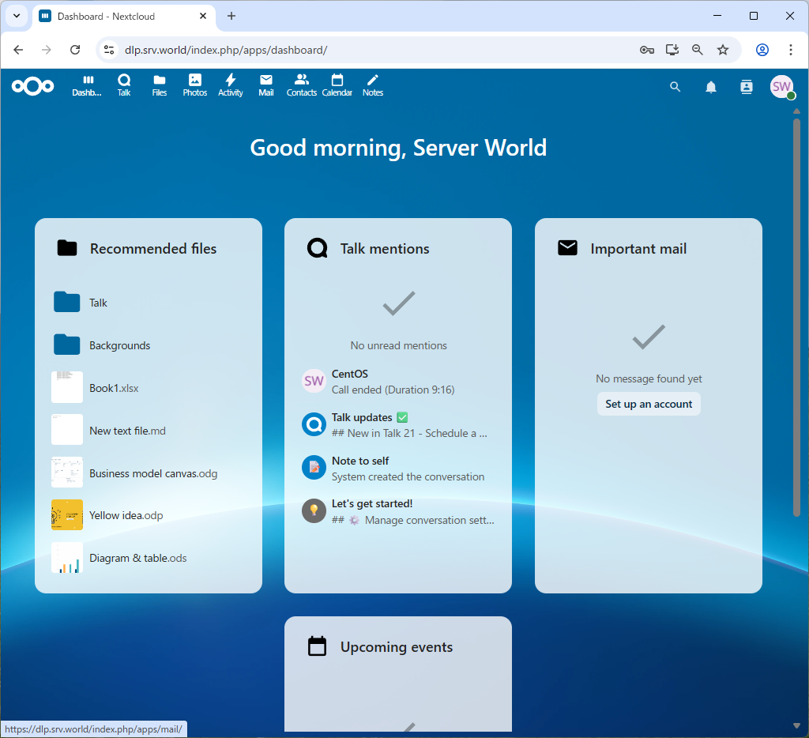Open the Calendar app
Image resolution: width=809 pixels, height=738 pixels.
click(x=337, y=85)
